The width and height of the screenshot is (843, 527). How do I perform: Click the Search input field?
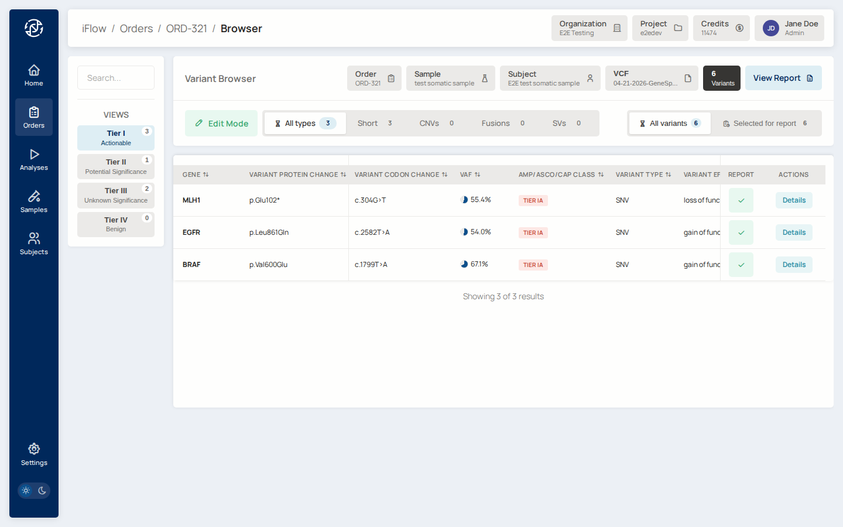[116, 78]
